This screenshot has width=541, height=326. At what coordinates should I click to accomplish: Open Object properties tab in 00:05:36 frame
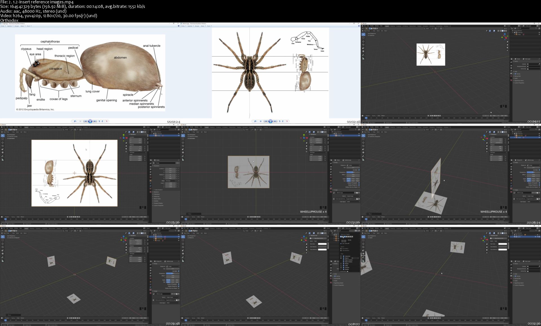coord(150,181)
